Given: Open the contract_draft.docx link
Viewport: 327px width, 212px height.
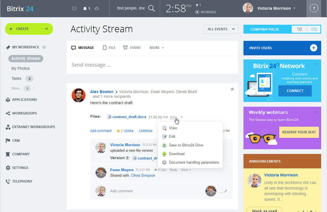Looking at the screenshot, I should coord(129,117).
